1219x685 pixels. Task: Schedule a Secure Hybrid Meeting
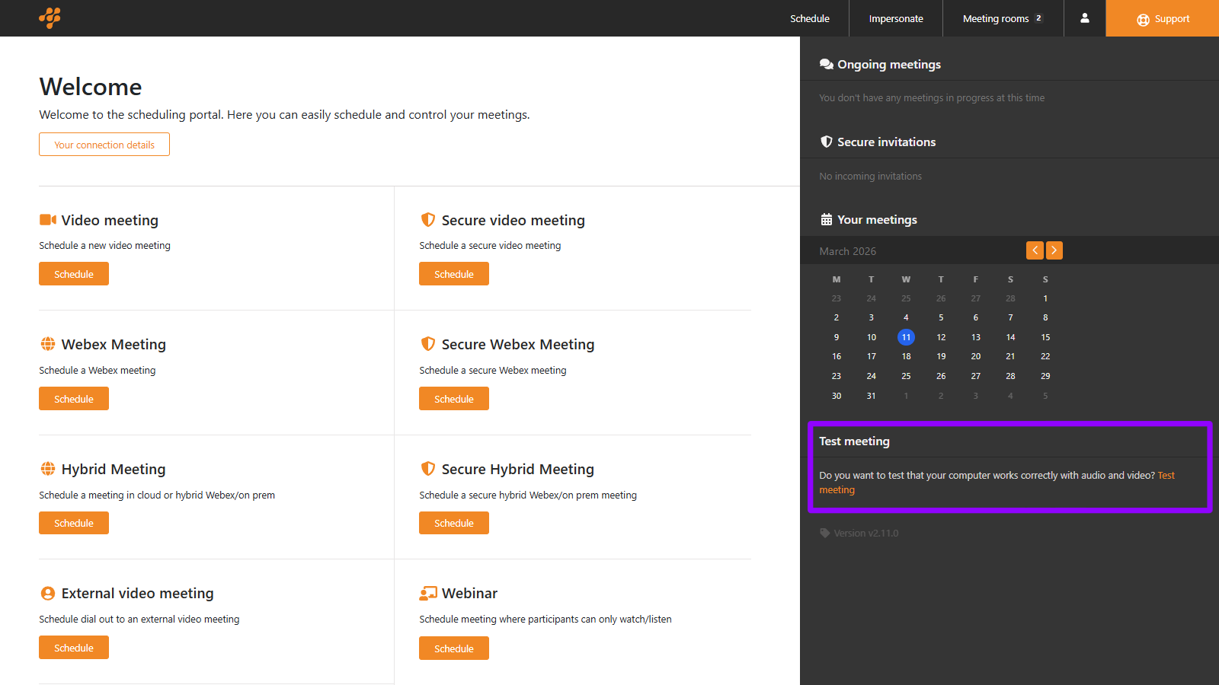[x=454, y=523]
